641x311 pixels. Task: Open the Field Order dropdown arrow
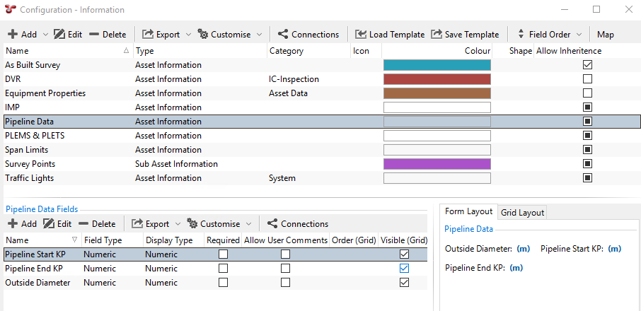[579, 35]
